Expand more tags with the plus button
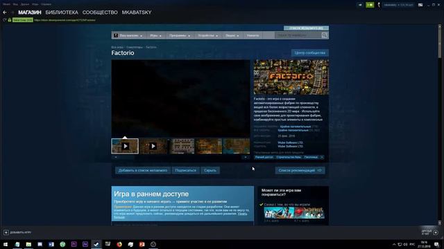Viewport: 444px width, 249px height. 322,157
